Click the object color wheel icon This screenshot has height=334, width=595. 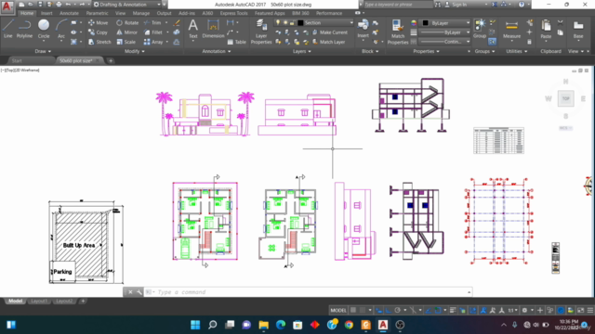(414, 22)
